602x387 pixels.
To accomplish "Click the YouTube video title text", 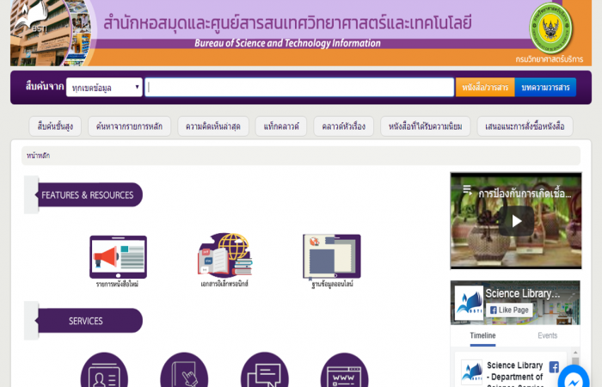I will tap(525, 193).
